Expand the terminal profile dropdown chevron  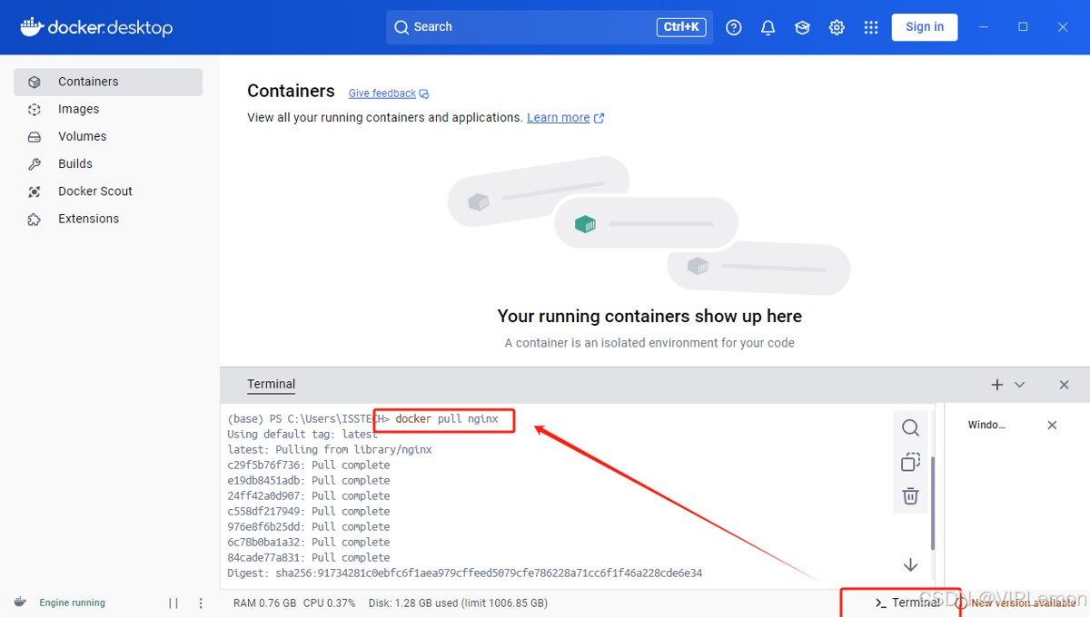click(x=1019, y=385)
